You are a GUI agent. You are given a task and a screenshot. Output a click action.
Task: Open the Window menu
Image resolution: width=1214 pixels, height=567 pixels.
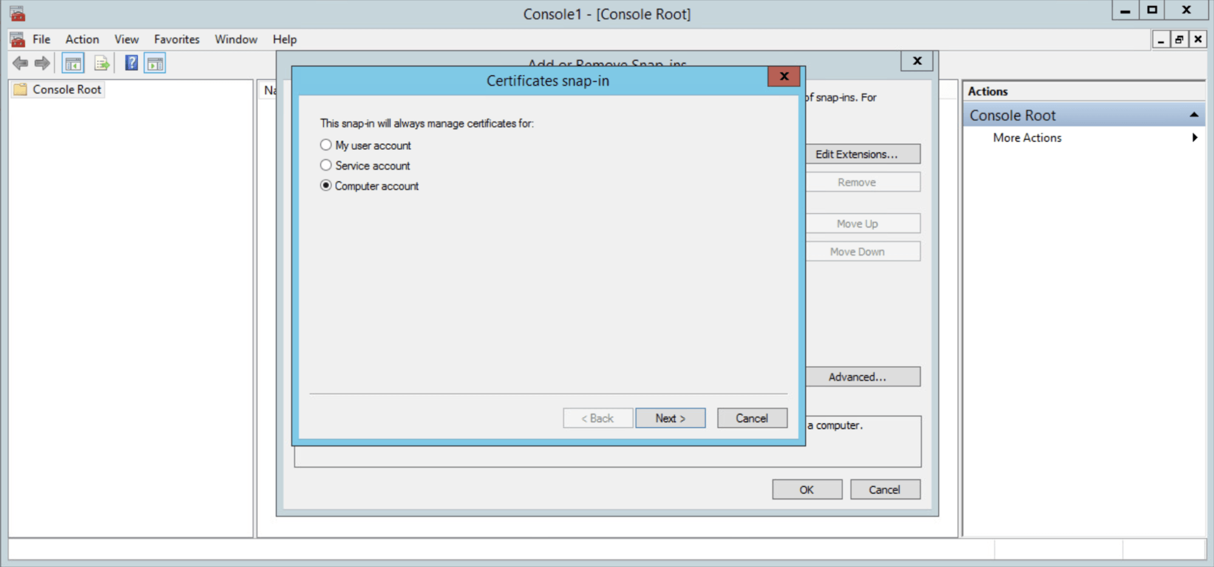pyautogui.click(x=236, y=39)
